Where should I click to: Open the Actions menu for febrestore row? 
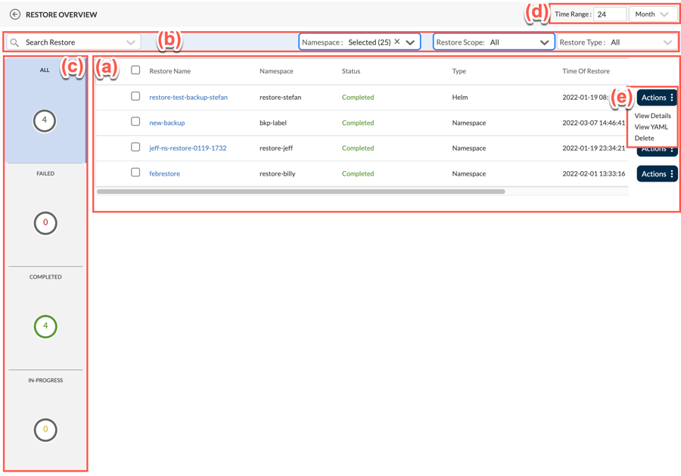click(x=657, y=174)
